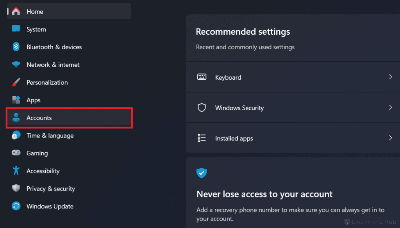Screen dimensions: 400x228
Task: Click the Accounts person icon
Action: click(x=16, y=118)
